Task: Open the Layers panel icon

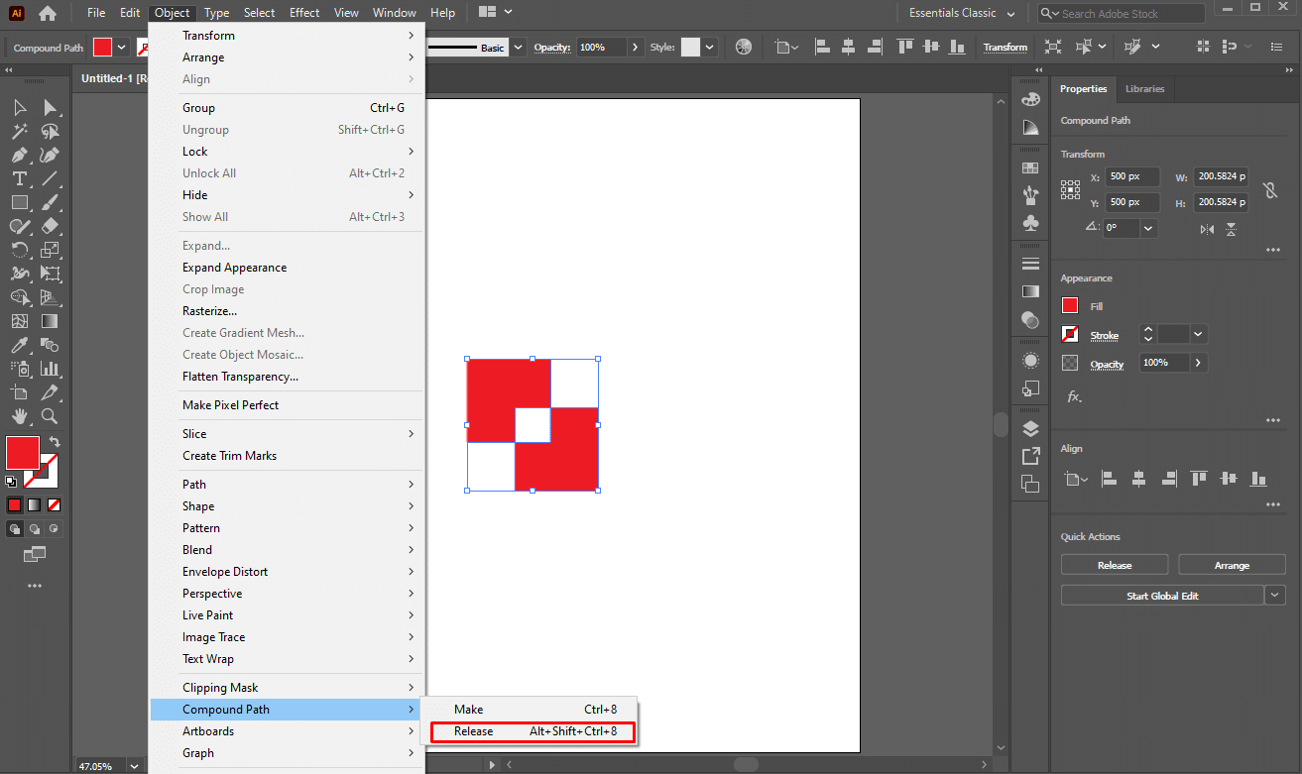Action: [1030, 428]
